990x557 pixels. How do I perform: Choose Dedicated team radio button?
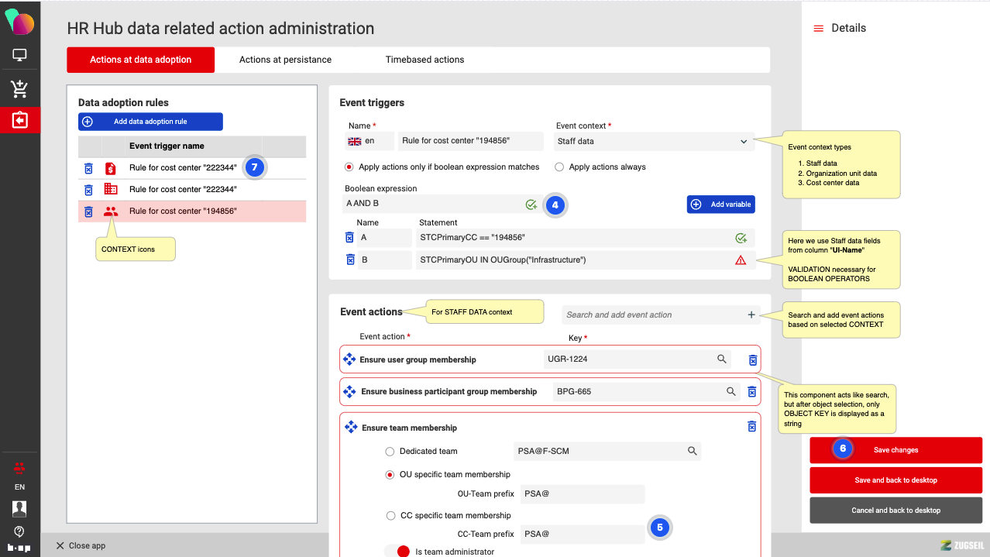(x=390, y=451)
